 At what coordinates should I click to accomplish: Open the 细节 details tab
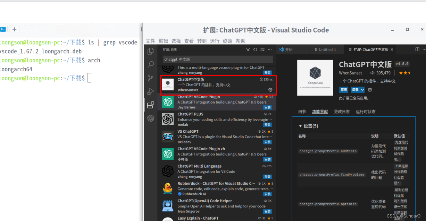coord(302,112)
